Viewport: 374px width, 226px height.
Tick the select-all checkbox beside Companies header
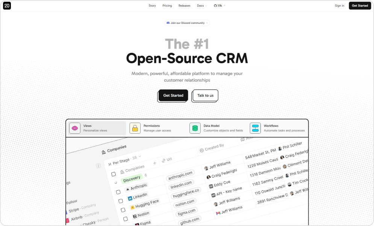click(x=114, y=174)
